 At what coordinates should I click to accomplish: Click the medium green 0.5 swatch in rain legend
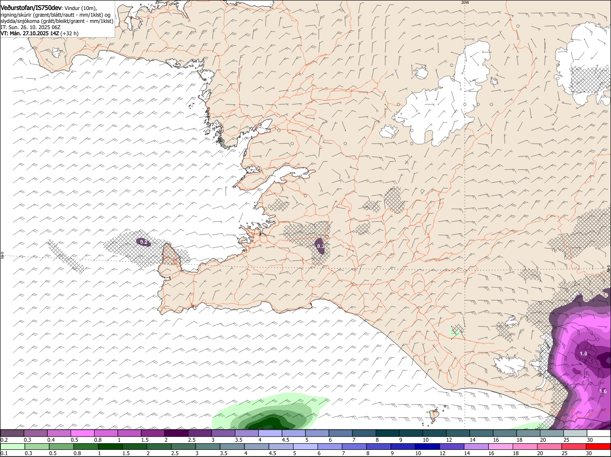click(x=62, y=447)
